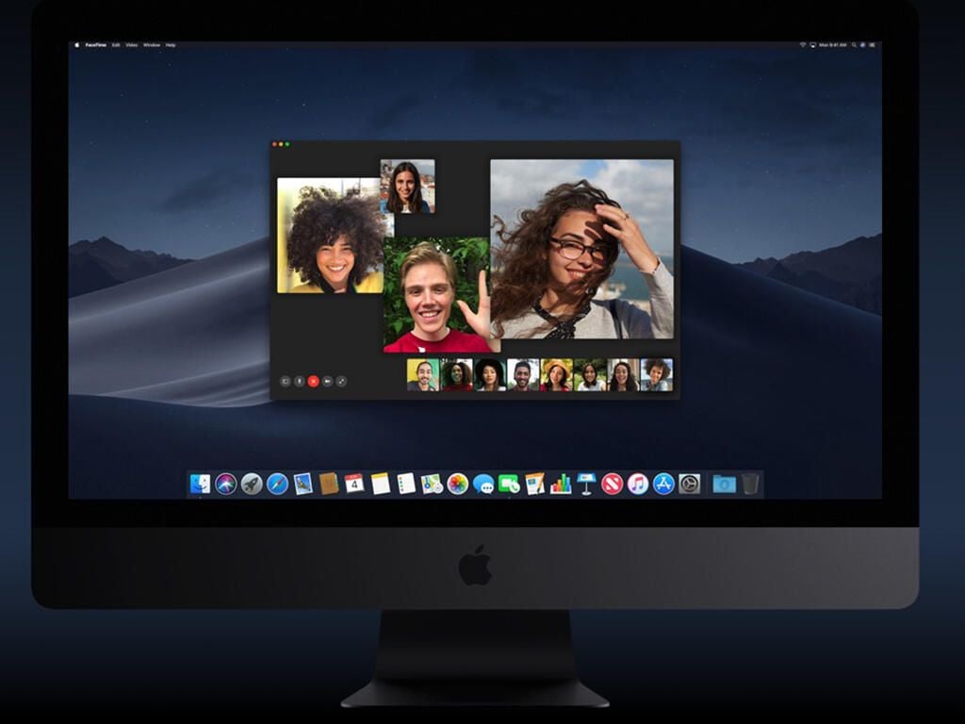Open the blue Downloads folder in the Dock
Viewport: 965px width, 724px height.
(x=725, y=484)
